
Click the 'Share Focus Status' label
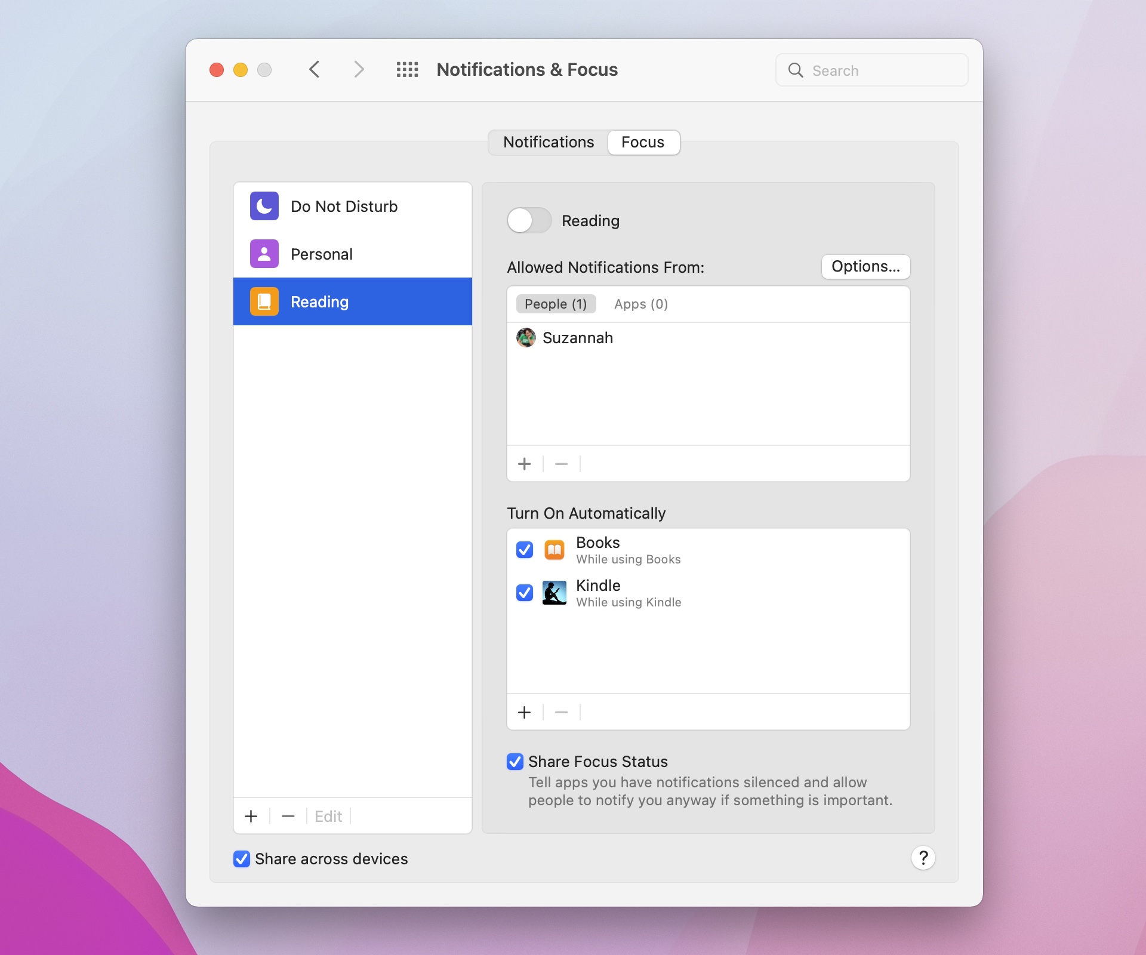point(598,762)
